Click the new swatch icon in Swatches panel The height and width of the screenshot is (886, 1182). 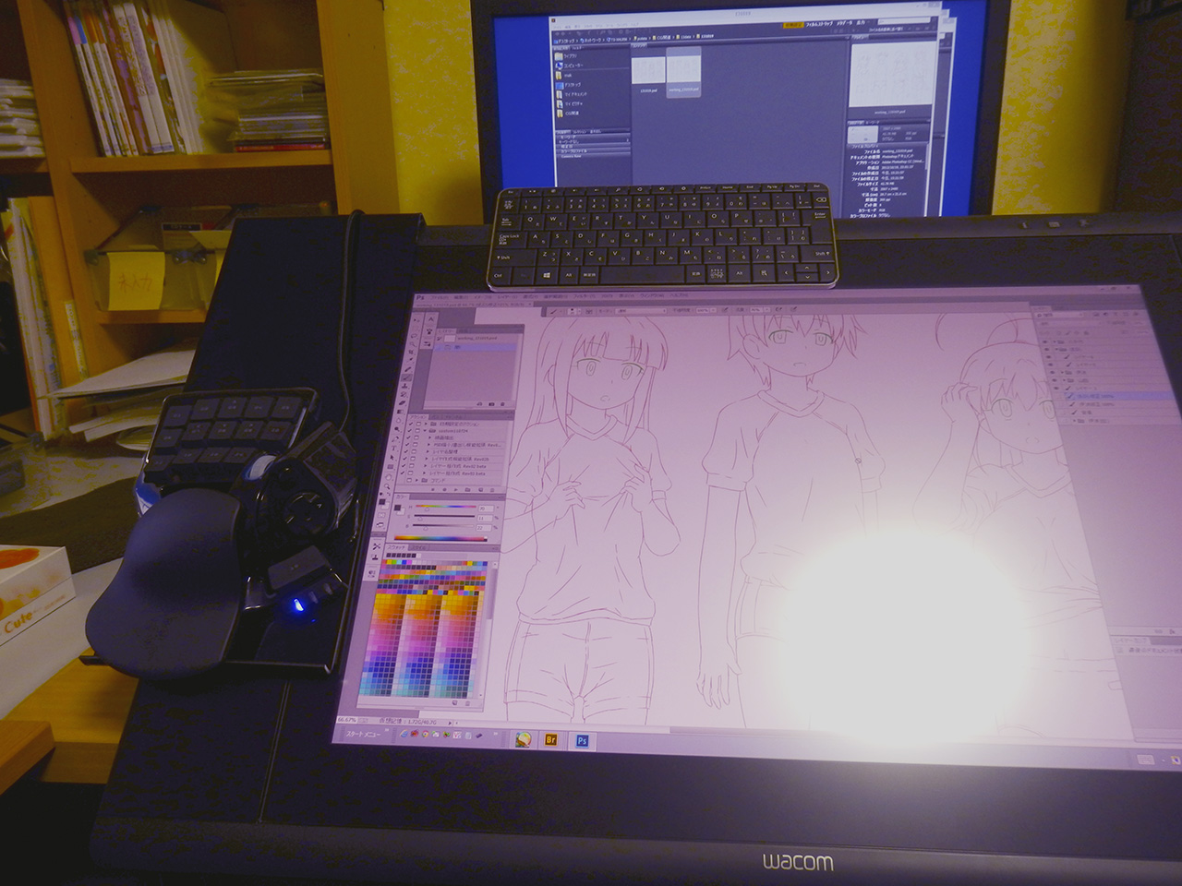(454, 702)
